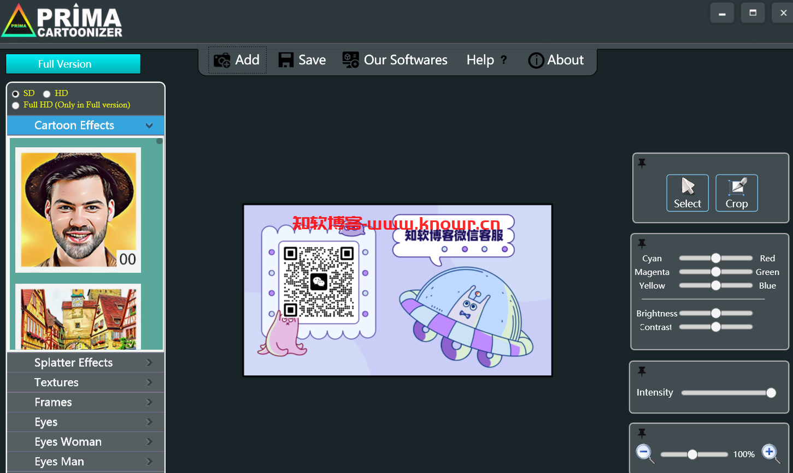793x473 pixels.
Task: Apply the colorful town effect thumbnail
Action: pyautogui.click(x=78, y=316)
